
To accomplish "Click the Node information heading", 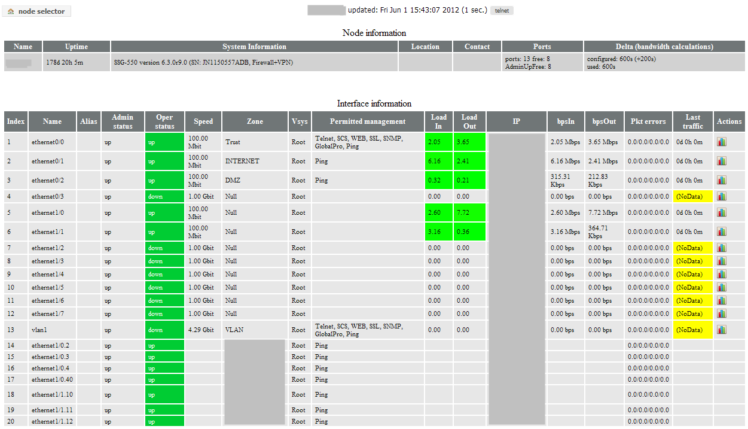I will [374, 33].
